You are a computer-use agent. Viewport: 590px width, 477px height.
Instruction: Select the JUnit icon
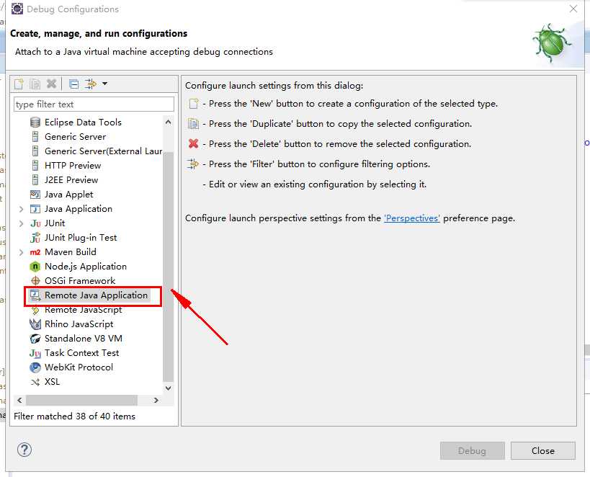click(35, 223)
